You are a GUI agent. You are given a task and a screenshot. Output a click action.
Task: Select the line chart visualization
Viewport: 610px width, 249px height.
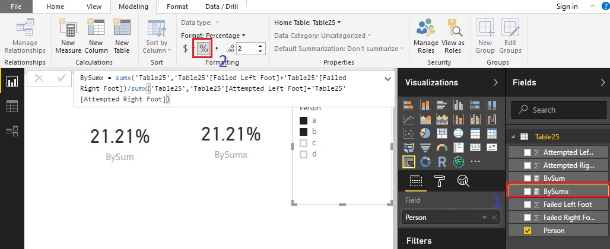408,119
